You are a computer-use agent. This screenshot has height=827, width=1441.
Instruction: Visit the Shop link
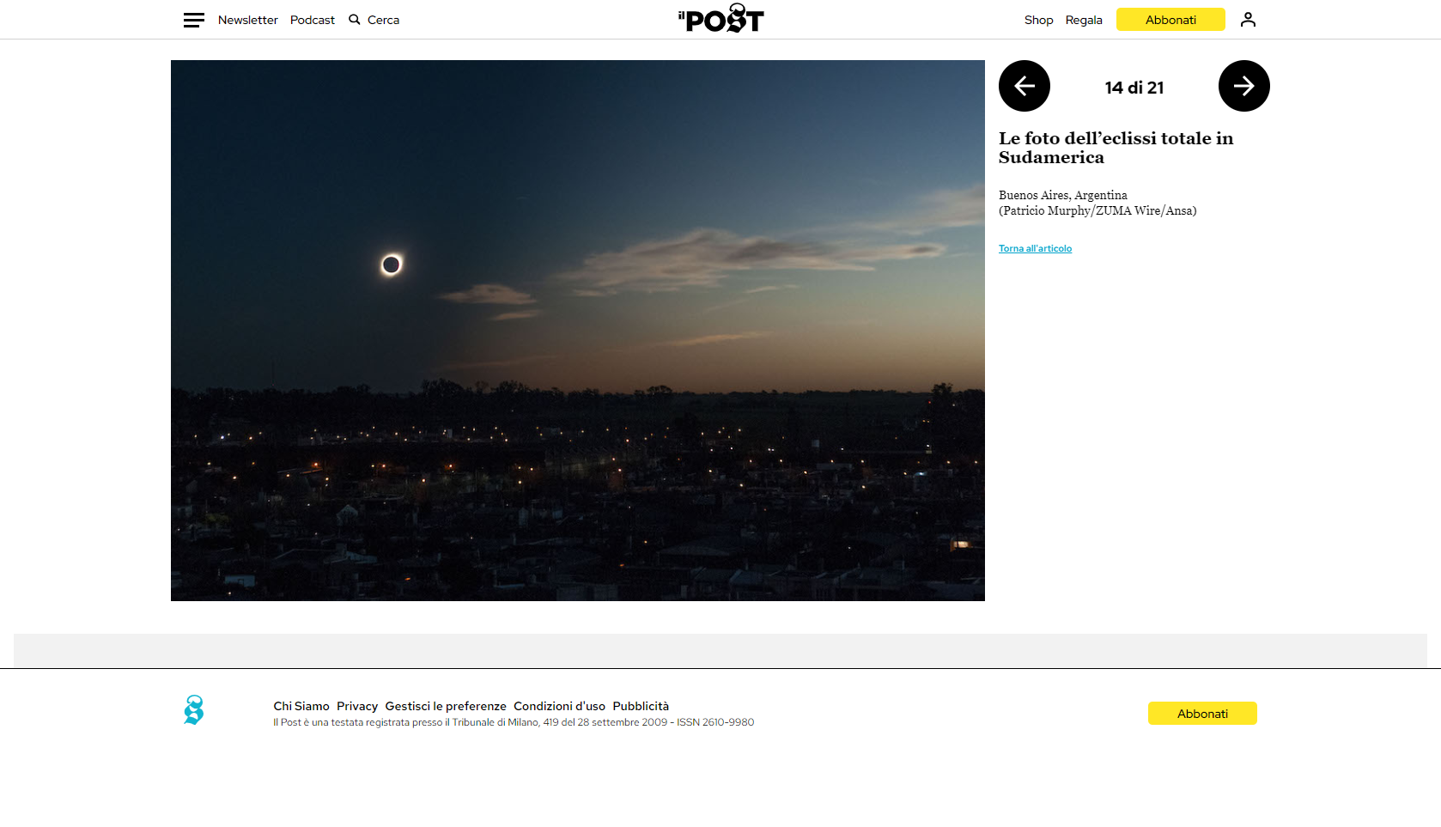(1038, 20)
